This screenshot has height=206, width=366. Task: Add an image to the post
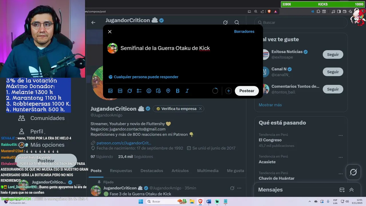110,91
